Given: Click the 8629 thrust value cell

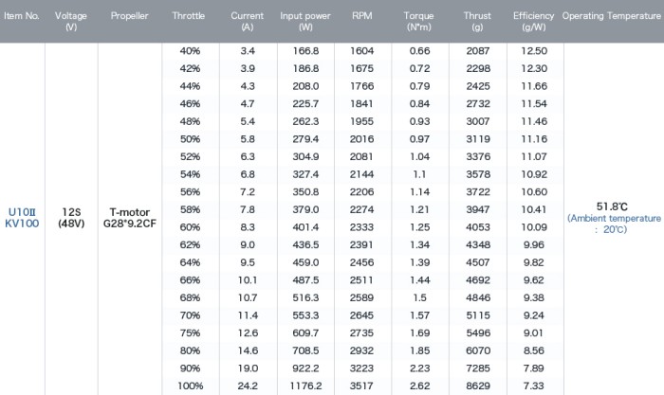Looking at the screenshot, I should pos(478,386).
